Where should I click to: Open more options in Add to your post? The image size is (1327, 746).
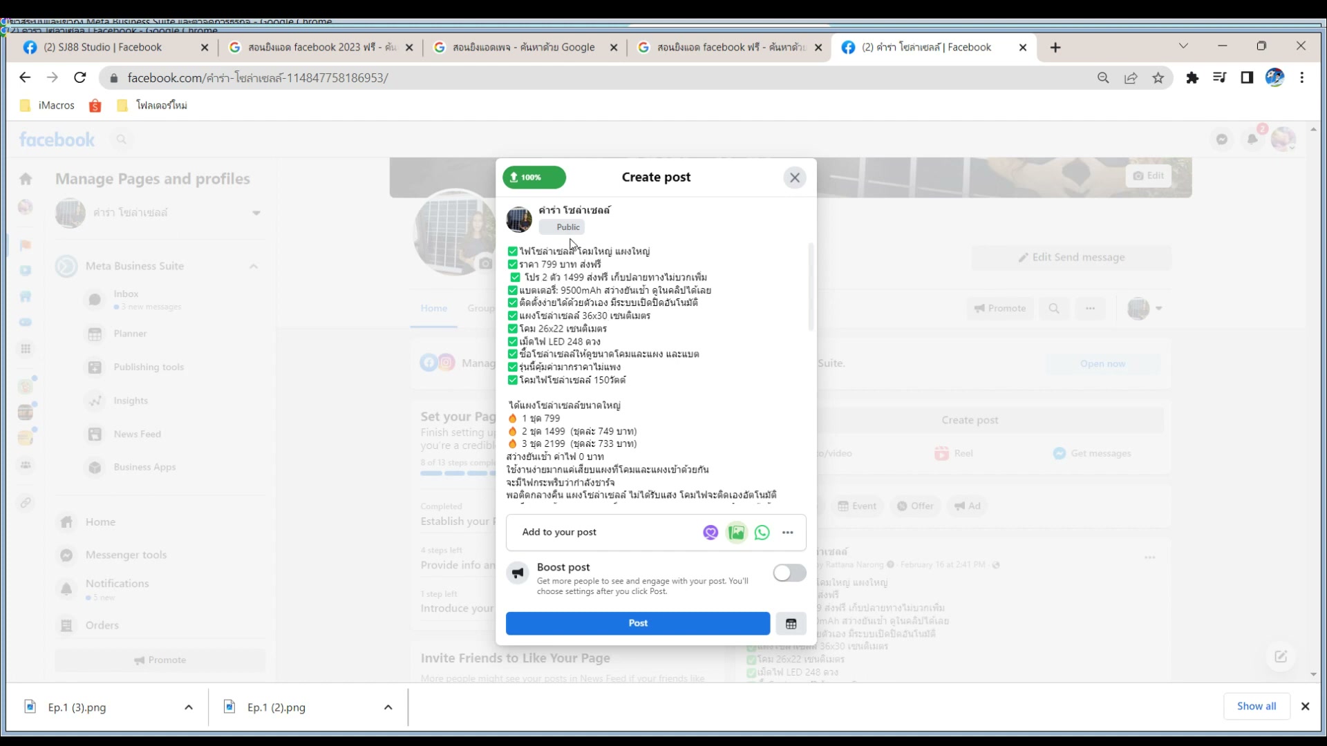(x=788, y=533)
